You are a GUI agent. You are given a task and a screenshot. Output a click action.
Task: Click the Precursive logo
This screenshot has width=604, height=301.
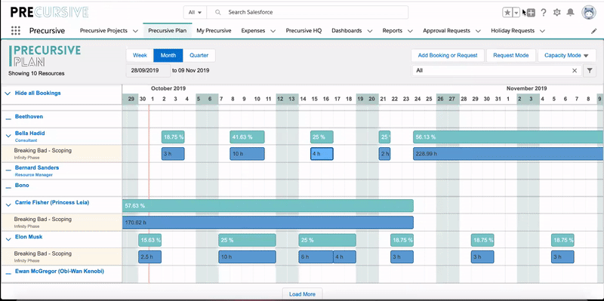coord(49,12)
